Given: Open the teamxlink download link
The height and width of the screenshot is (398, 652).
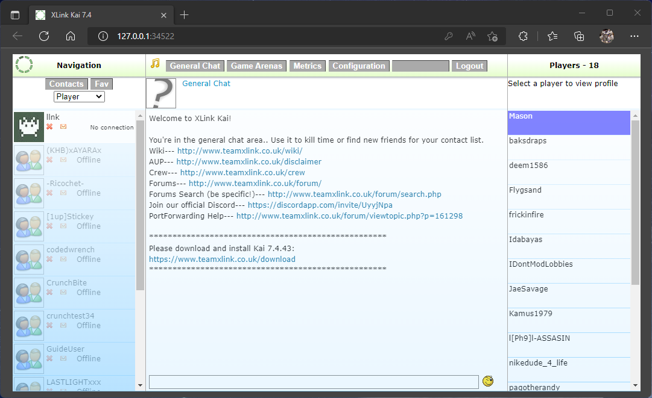Looking at the screenshot, I should (x=222, y=260).
